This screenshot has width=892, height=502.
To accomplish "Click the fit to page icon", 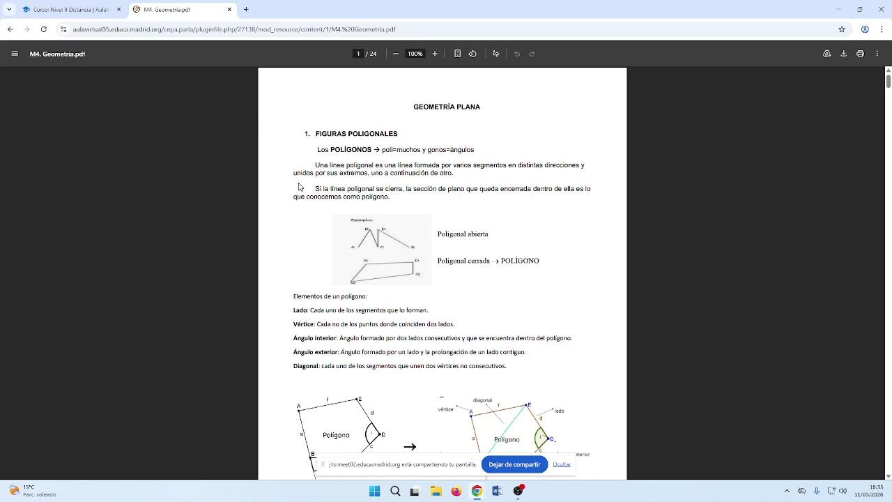I will 457,54.
